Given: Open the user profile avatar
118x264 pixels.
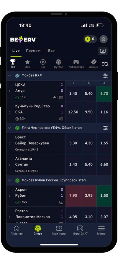Looking at the screenshot, I should click(104, 39).
